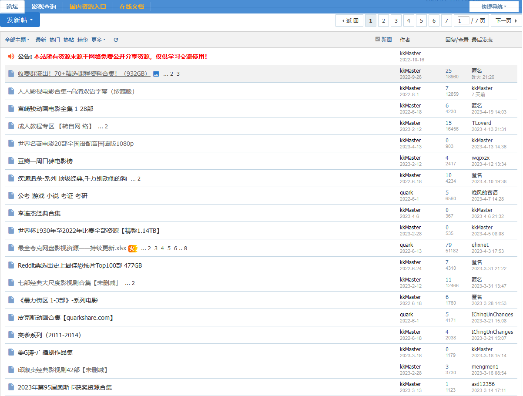
Task: Click the page number input field
Action: tap(463, 20)
